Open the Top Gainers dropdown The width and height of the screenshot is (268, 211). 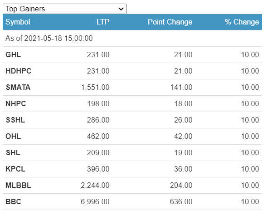point(64,9)
